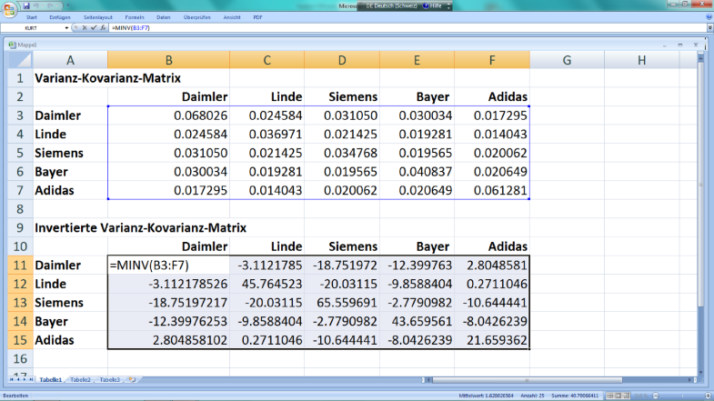Open the Hilfe item in the language bar

point(433,6)
